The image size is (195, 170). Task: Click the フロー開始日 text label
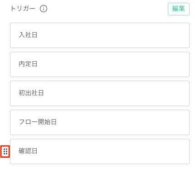coord(38,122)
